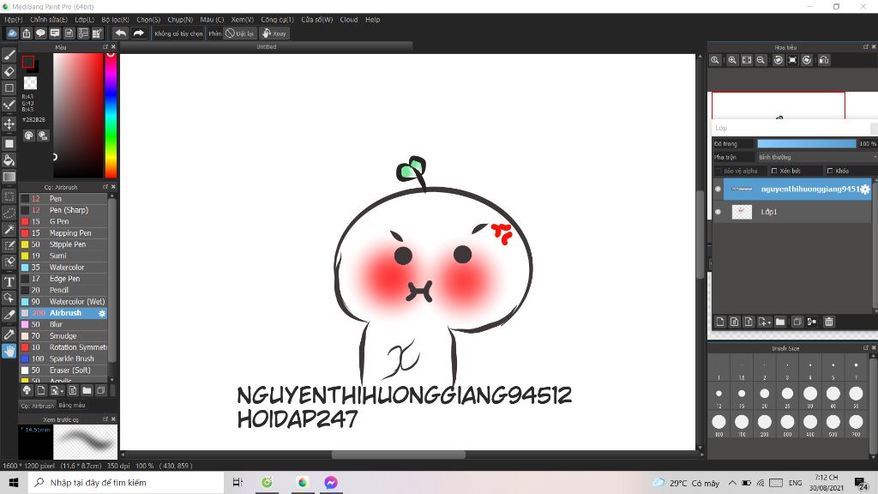Open Airbrush brush settings gear
This screenshot has height=494, width=878.
(x=102, y=313)
